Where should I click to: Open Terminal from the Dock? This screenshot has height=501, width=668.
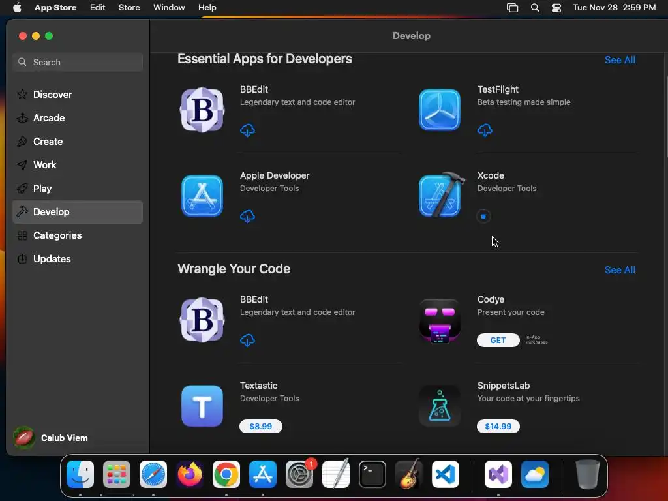(x=372, y=474)
